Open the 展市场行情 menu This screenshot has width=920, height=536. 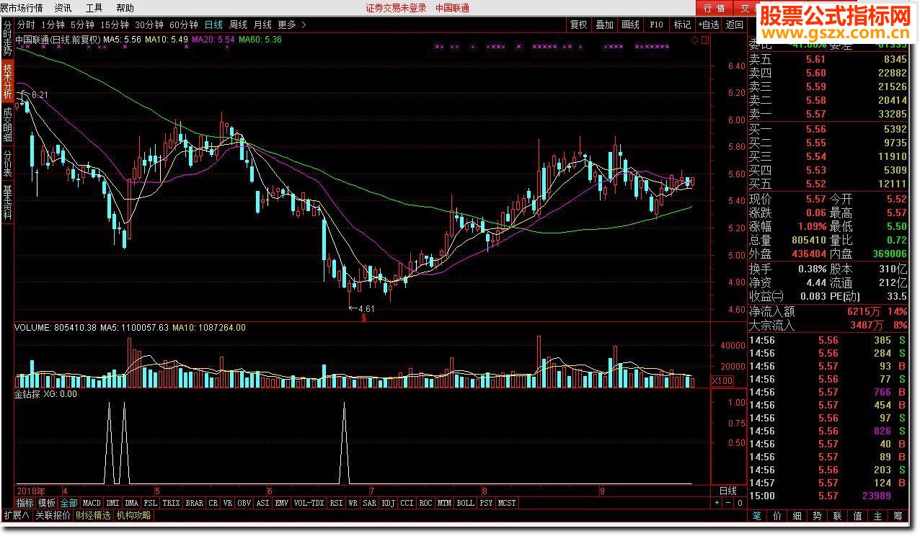[x=22, y=8]
